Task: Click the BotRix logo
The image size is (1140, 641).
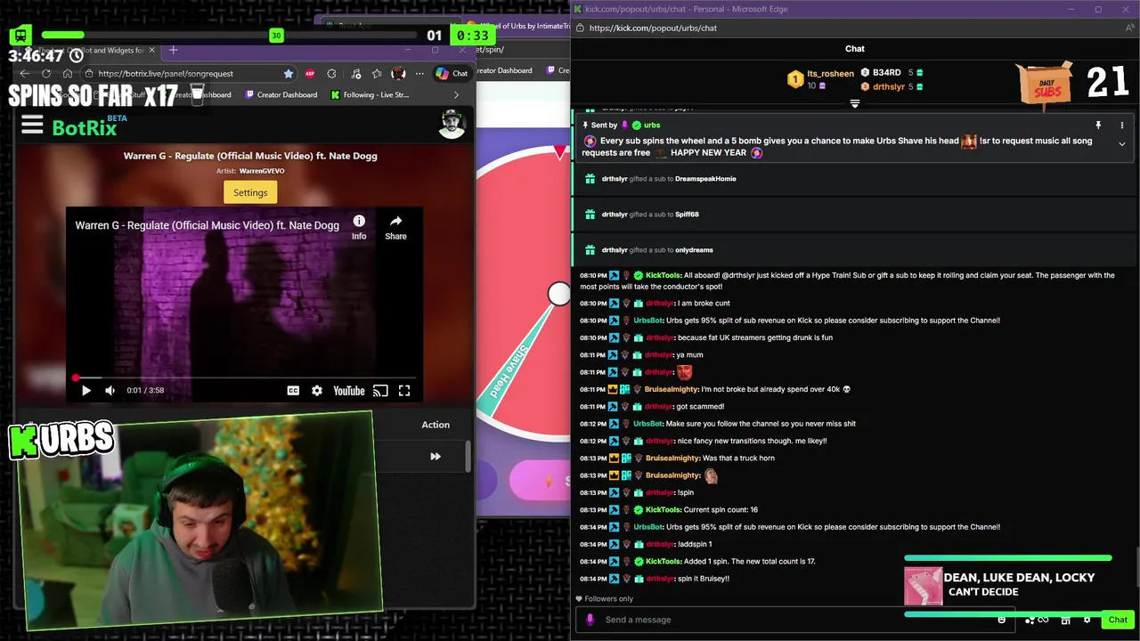Action: coord(85,127)
